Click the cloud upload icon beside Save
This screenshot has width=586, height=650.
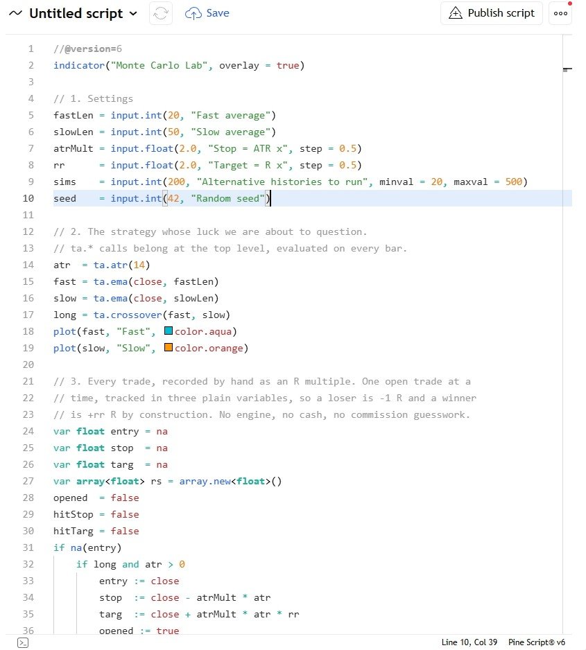[x=193, y=14]
